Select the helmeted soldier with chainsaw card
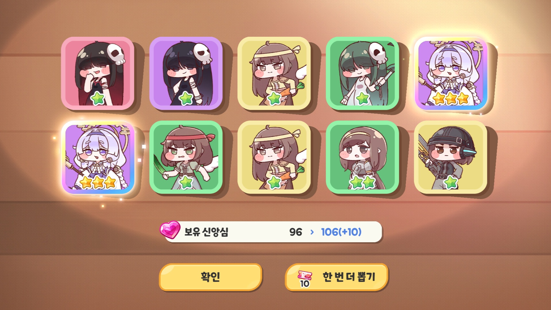Viewport: 551px width, 310px height. tap(451, 157)
